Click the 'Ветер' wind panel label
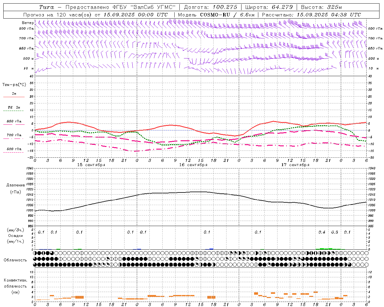This screenshot has width=384, height=307. pyautogui.click(x=28, y=23)
